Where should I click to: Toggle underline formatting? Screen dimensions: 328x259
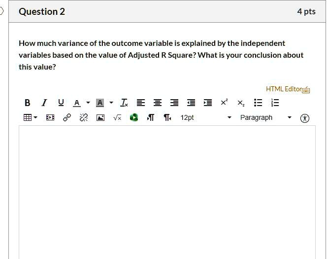pyautogui.click(x=61, y=103)
